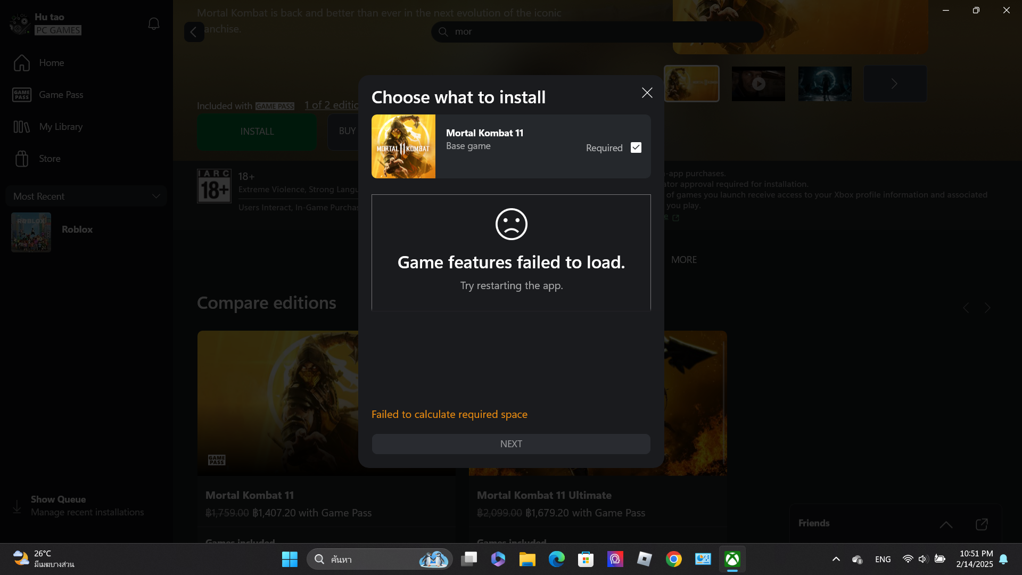The image size is (1022, 575).
Task: Click Mortal Kombat 11 cover art in dialog
Action: pyautogui.click(x=403, y=146)
